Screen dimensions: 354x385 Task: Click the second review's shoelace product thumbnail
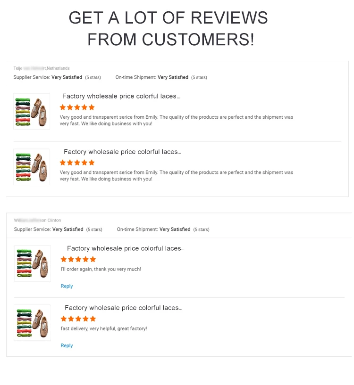[x=32, y=167]
